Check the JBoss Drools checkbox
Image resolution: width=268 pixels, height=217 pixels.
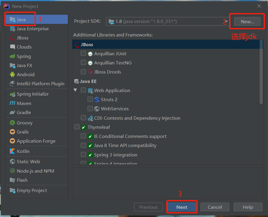pyautogui.click(x=83, y=72)
